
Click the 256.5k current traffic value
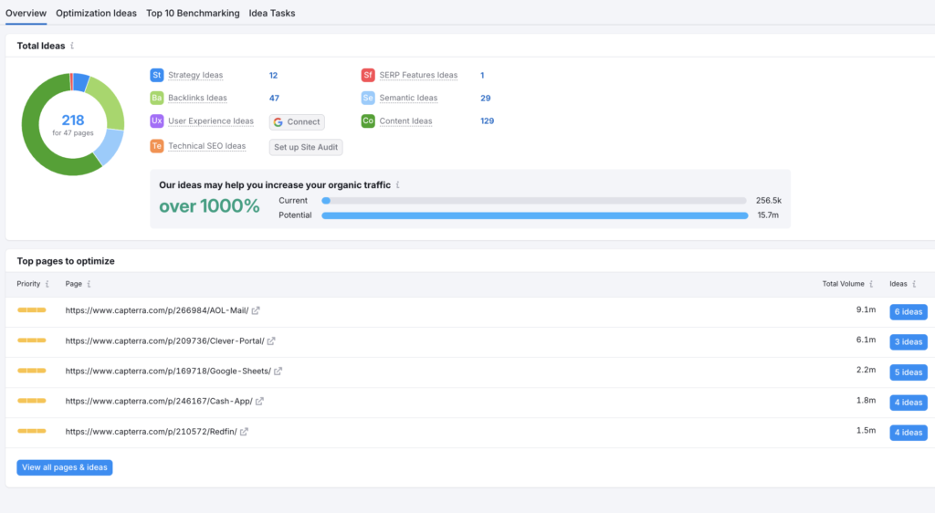pyautogui.click(x=769, y=201)
